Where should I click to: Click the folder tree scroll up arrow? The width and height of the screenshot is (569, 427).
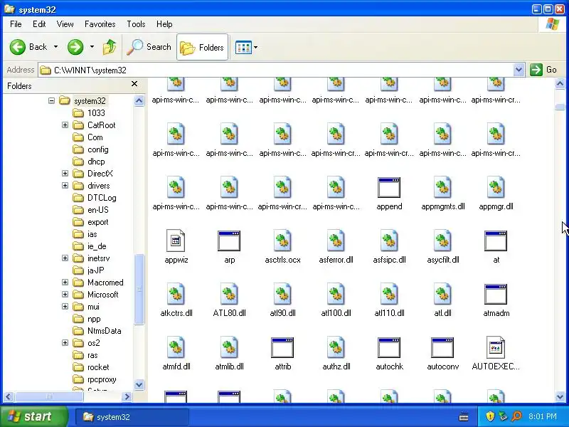click(139, 100)
